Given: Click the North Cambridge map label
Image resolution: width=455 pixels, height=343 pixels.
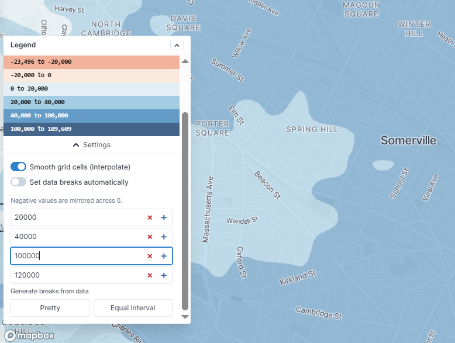Looking at the screenshot, I should click(x=106, y=29).
